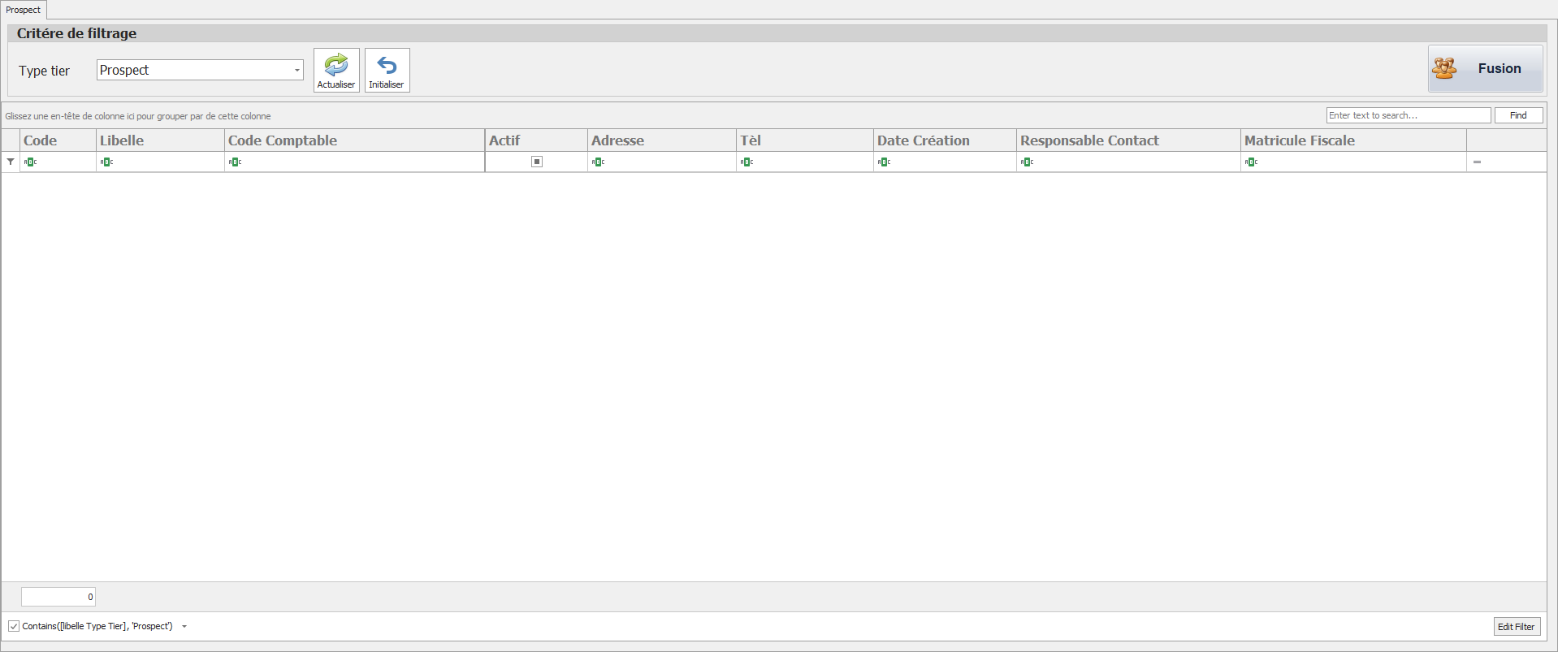
Task: Open the Type tier dropdown
Action: 296,71
